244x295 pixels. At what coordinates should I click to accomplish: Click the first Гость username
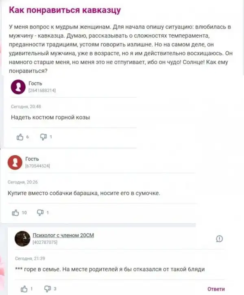[35, 83]
